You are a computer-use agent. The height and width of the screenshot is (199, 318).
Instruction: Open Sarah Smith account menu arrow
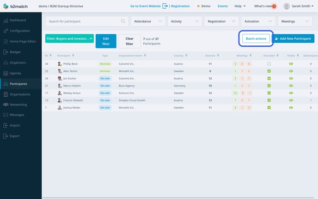(x=312, y=6)
